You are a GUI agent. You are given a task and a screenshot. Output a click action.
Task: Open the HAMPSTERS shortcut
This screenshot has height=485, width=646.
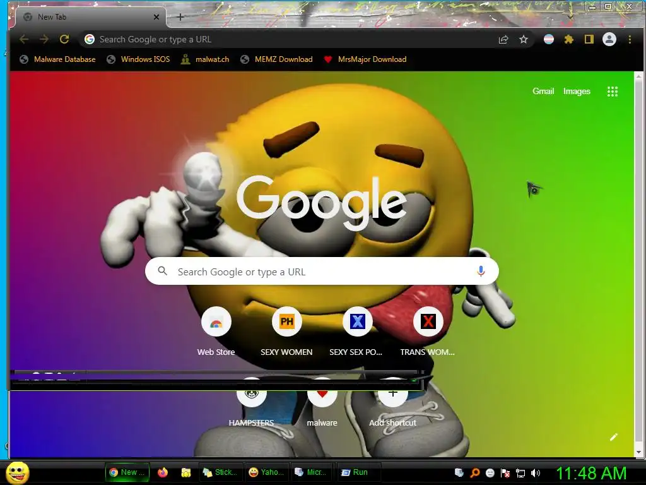tap(251, 403)
